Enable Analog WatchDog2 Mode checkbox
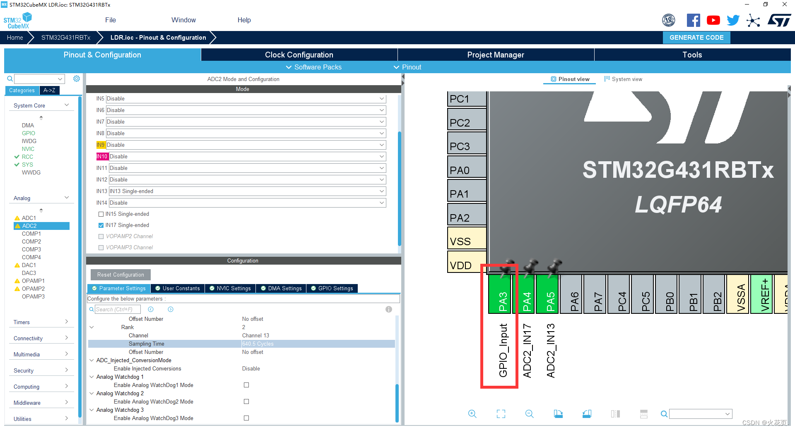The image size is (795, 430). point(246,401)
